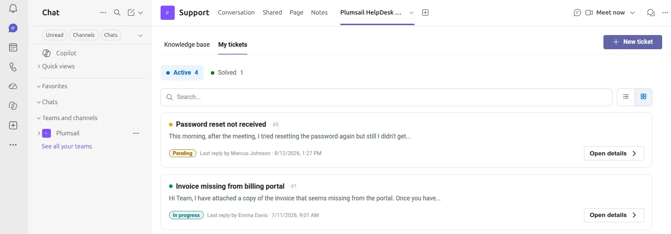Click the Apps plus icon in the left rail
This screenshot has height=234, width=671.
click(13, 125)
